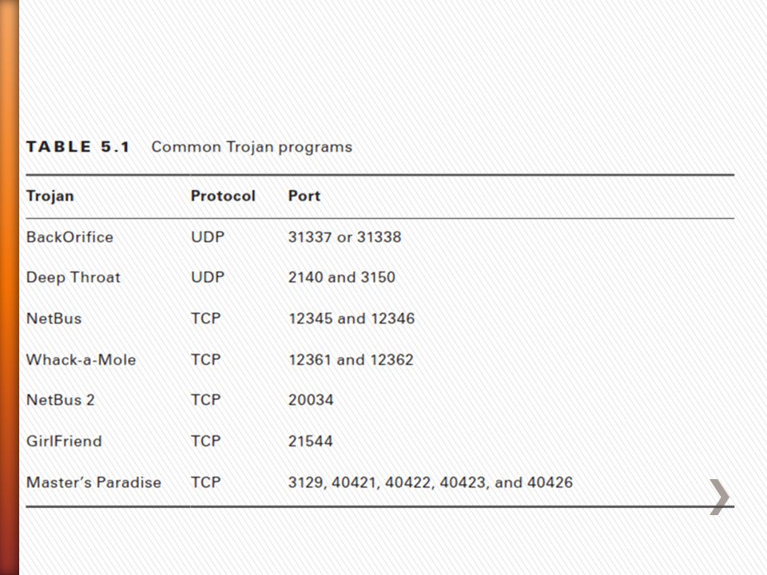The image size is (767, 575).
Task: Click port text 12361 and 12362
Action: 351,360
